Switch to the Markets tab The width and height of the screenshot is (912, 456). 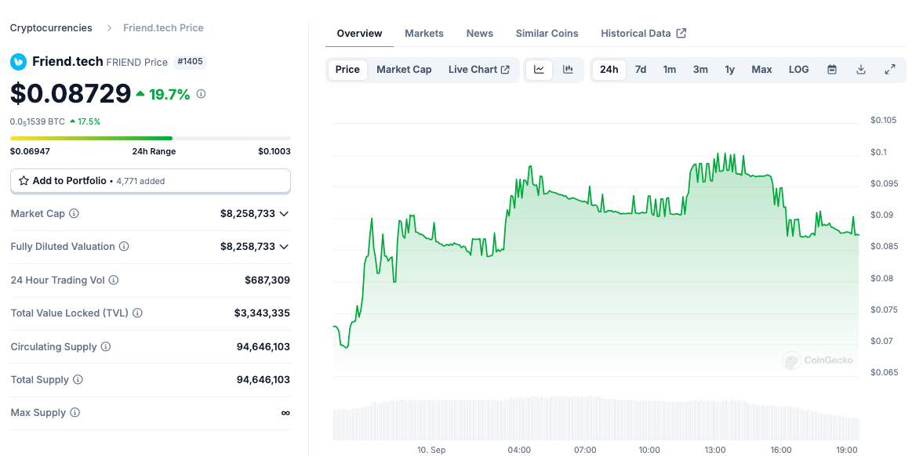click(x=424, y=33)
